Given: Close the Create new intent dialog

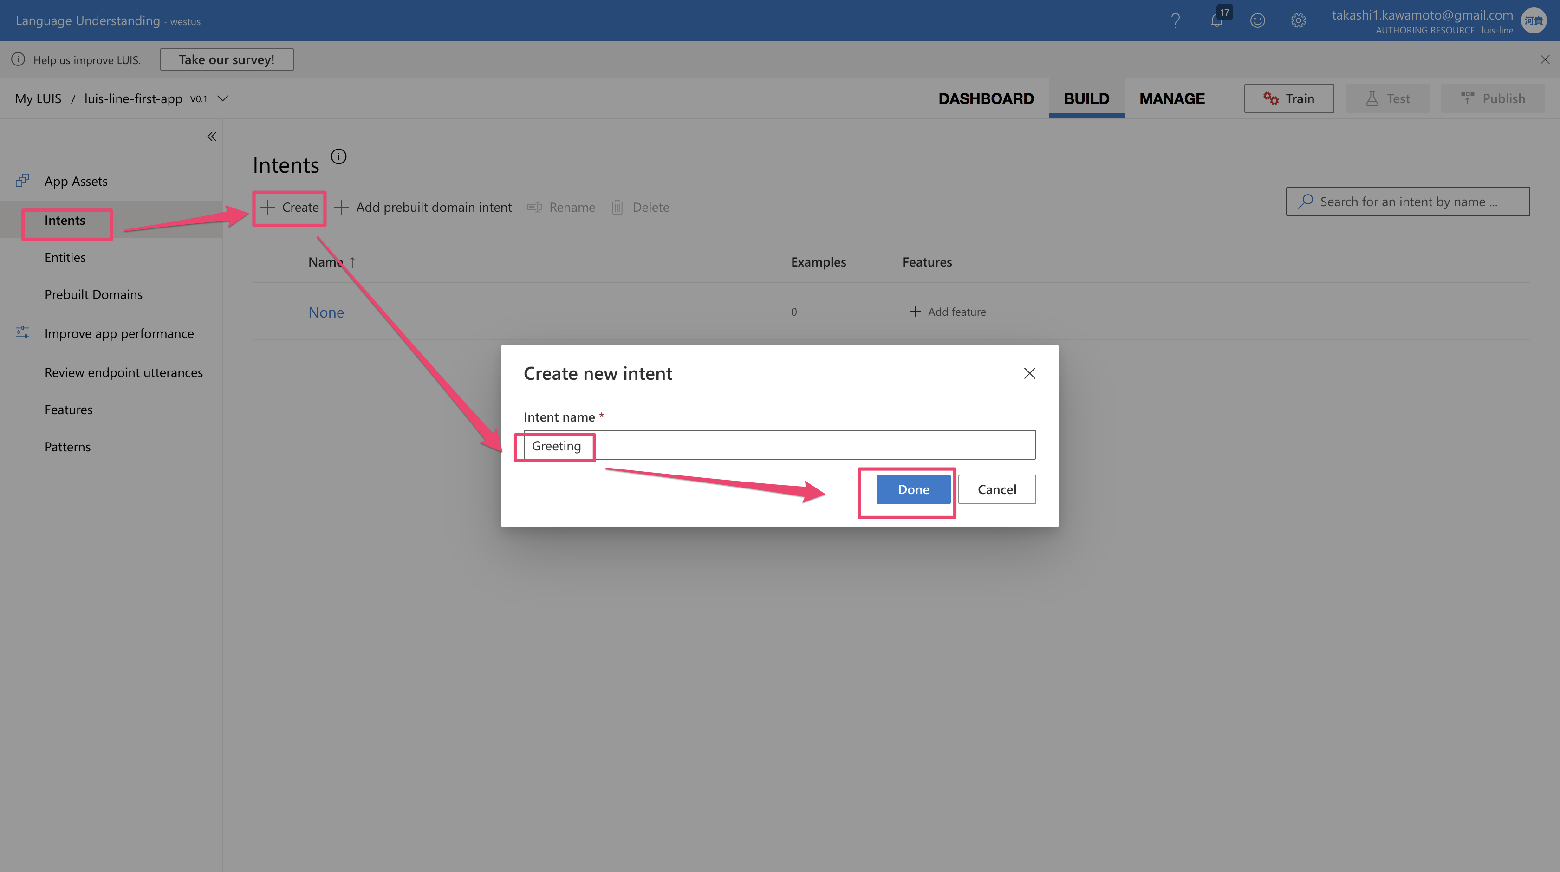Looking at the screenshot, I should coord(1029,374).
